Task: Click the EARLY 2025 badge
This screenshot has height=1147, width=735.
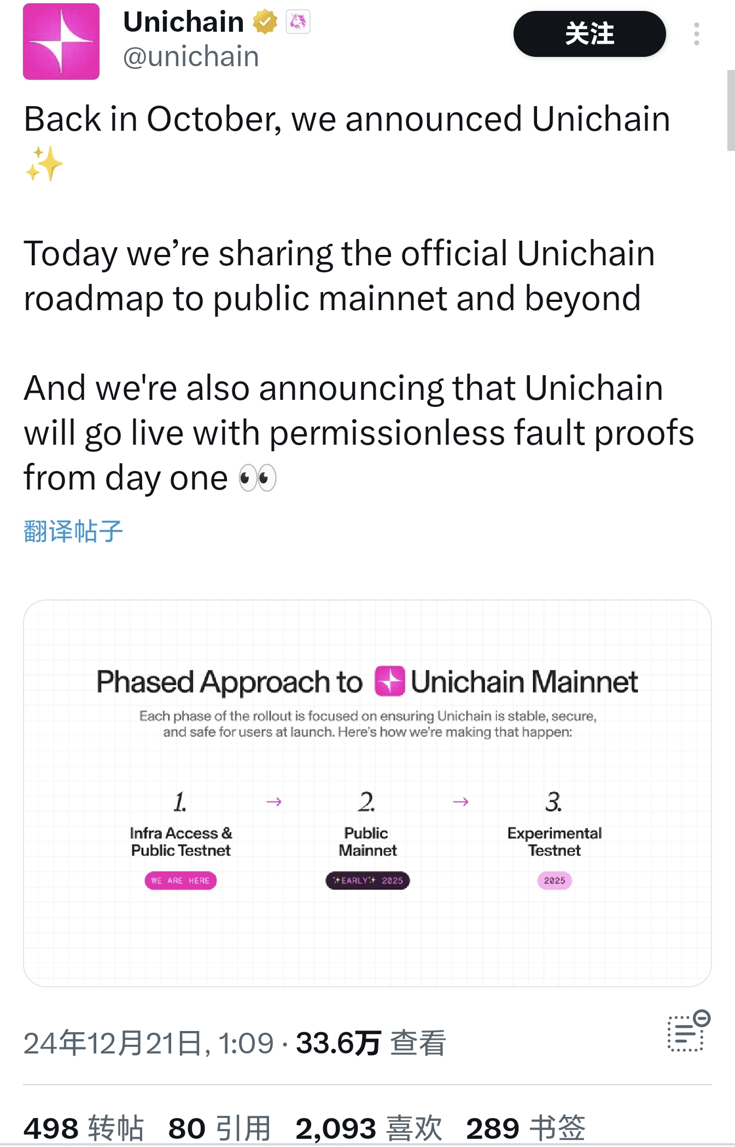Action: point(367,881)
